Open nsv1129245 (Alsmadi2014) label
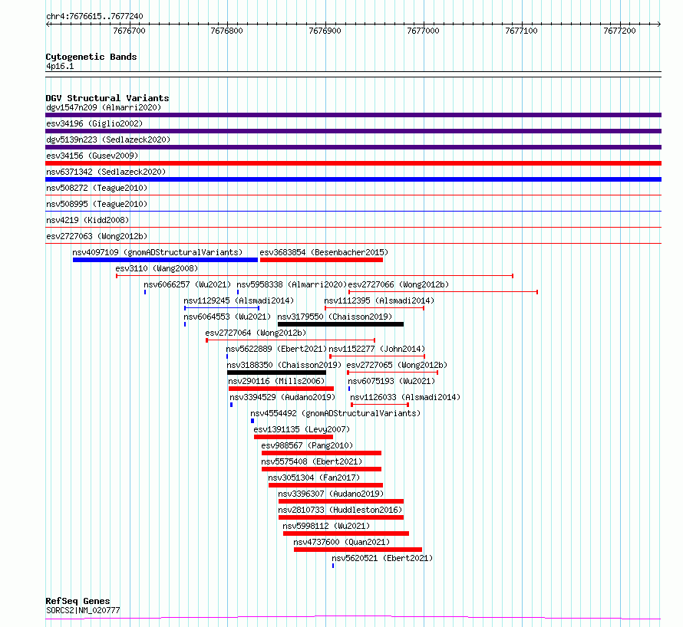This screenshot has width=683, height=627. coord(239,300)
